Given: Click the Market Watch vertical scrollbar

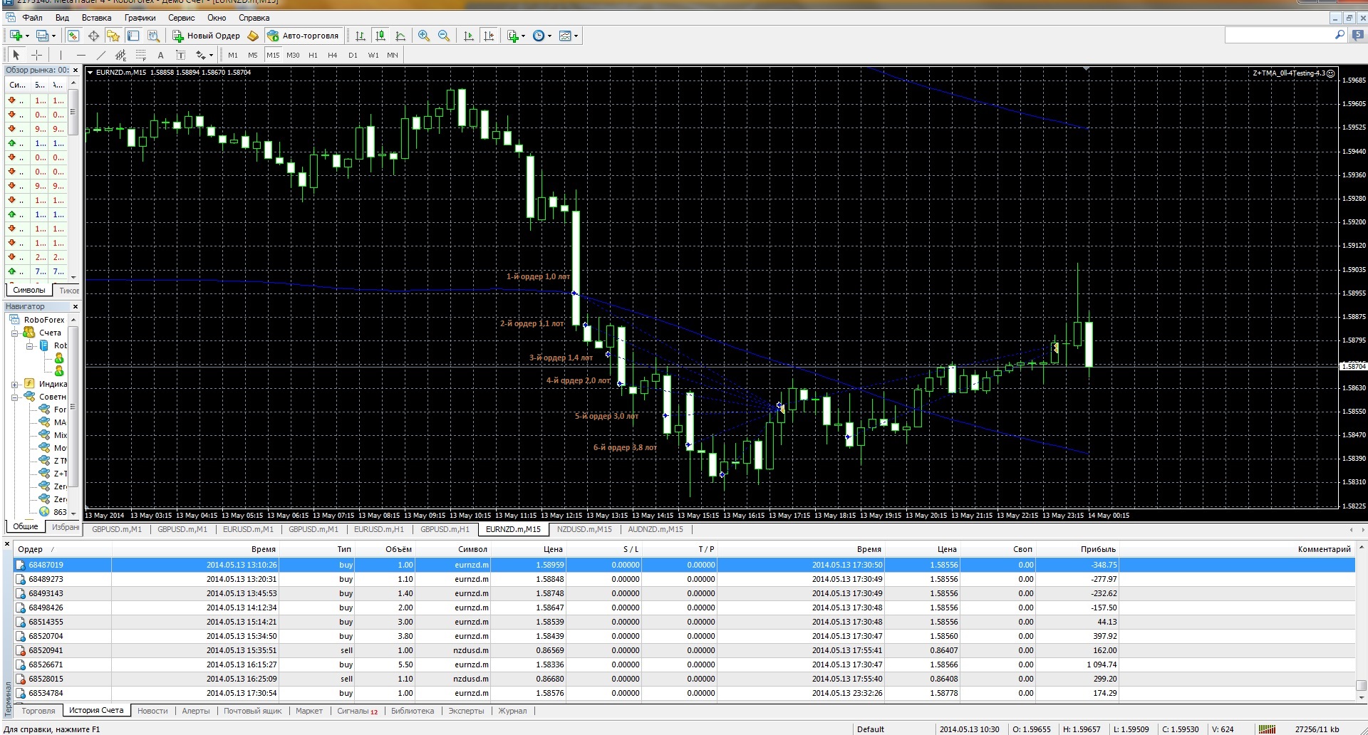Looking at the screenshot, I should 73,178.
